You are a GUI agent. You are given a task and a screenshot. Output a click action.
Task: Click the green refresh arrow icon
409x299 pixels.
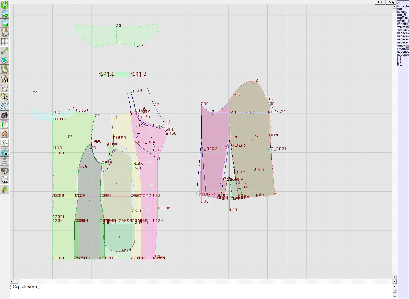tap(5, 5)
